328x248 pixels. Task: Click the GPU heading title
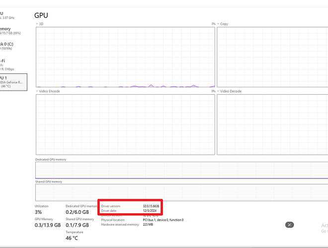(x=41, y=15)
